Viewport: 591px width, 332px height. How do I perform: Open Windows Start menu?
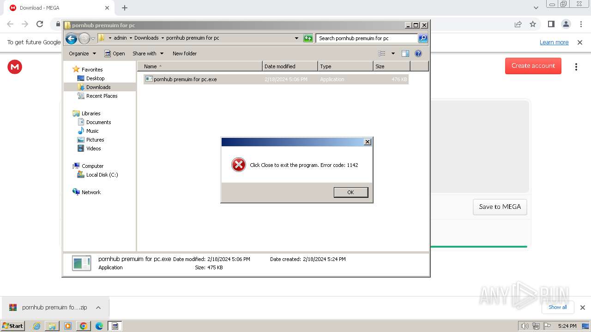[12, 326]
